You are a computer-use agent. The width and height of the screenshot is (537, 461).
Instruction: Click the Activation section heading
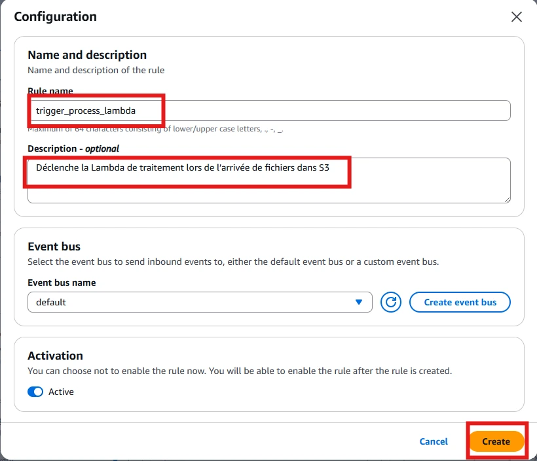tap(55, 356)
